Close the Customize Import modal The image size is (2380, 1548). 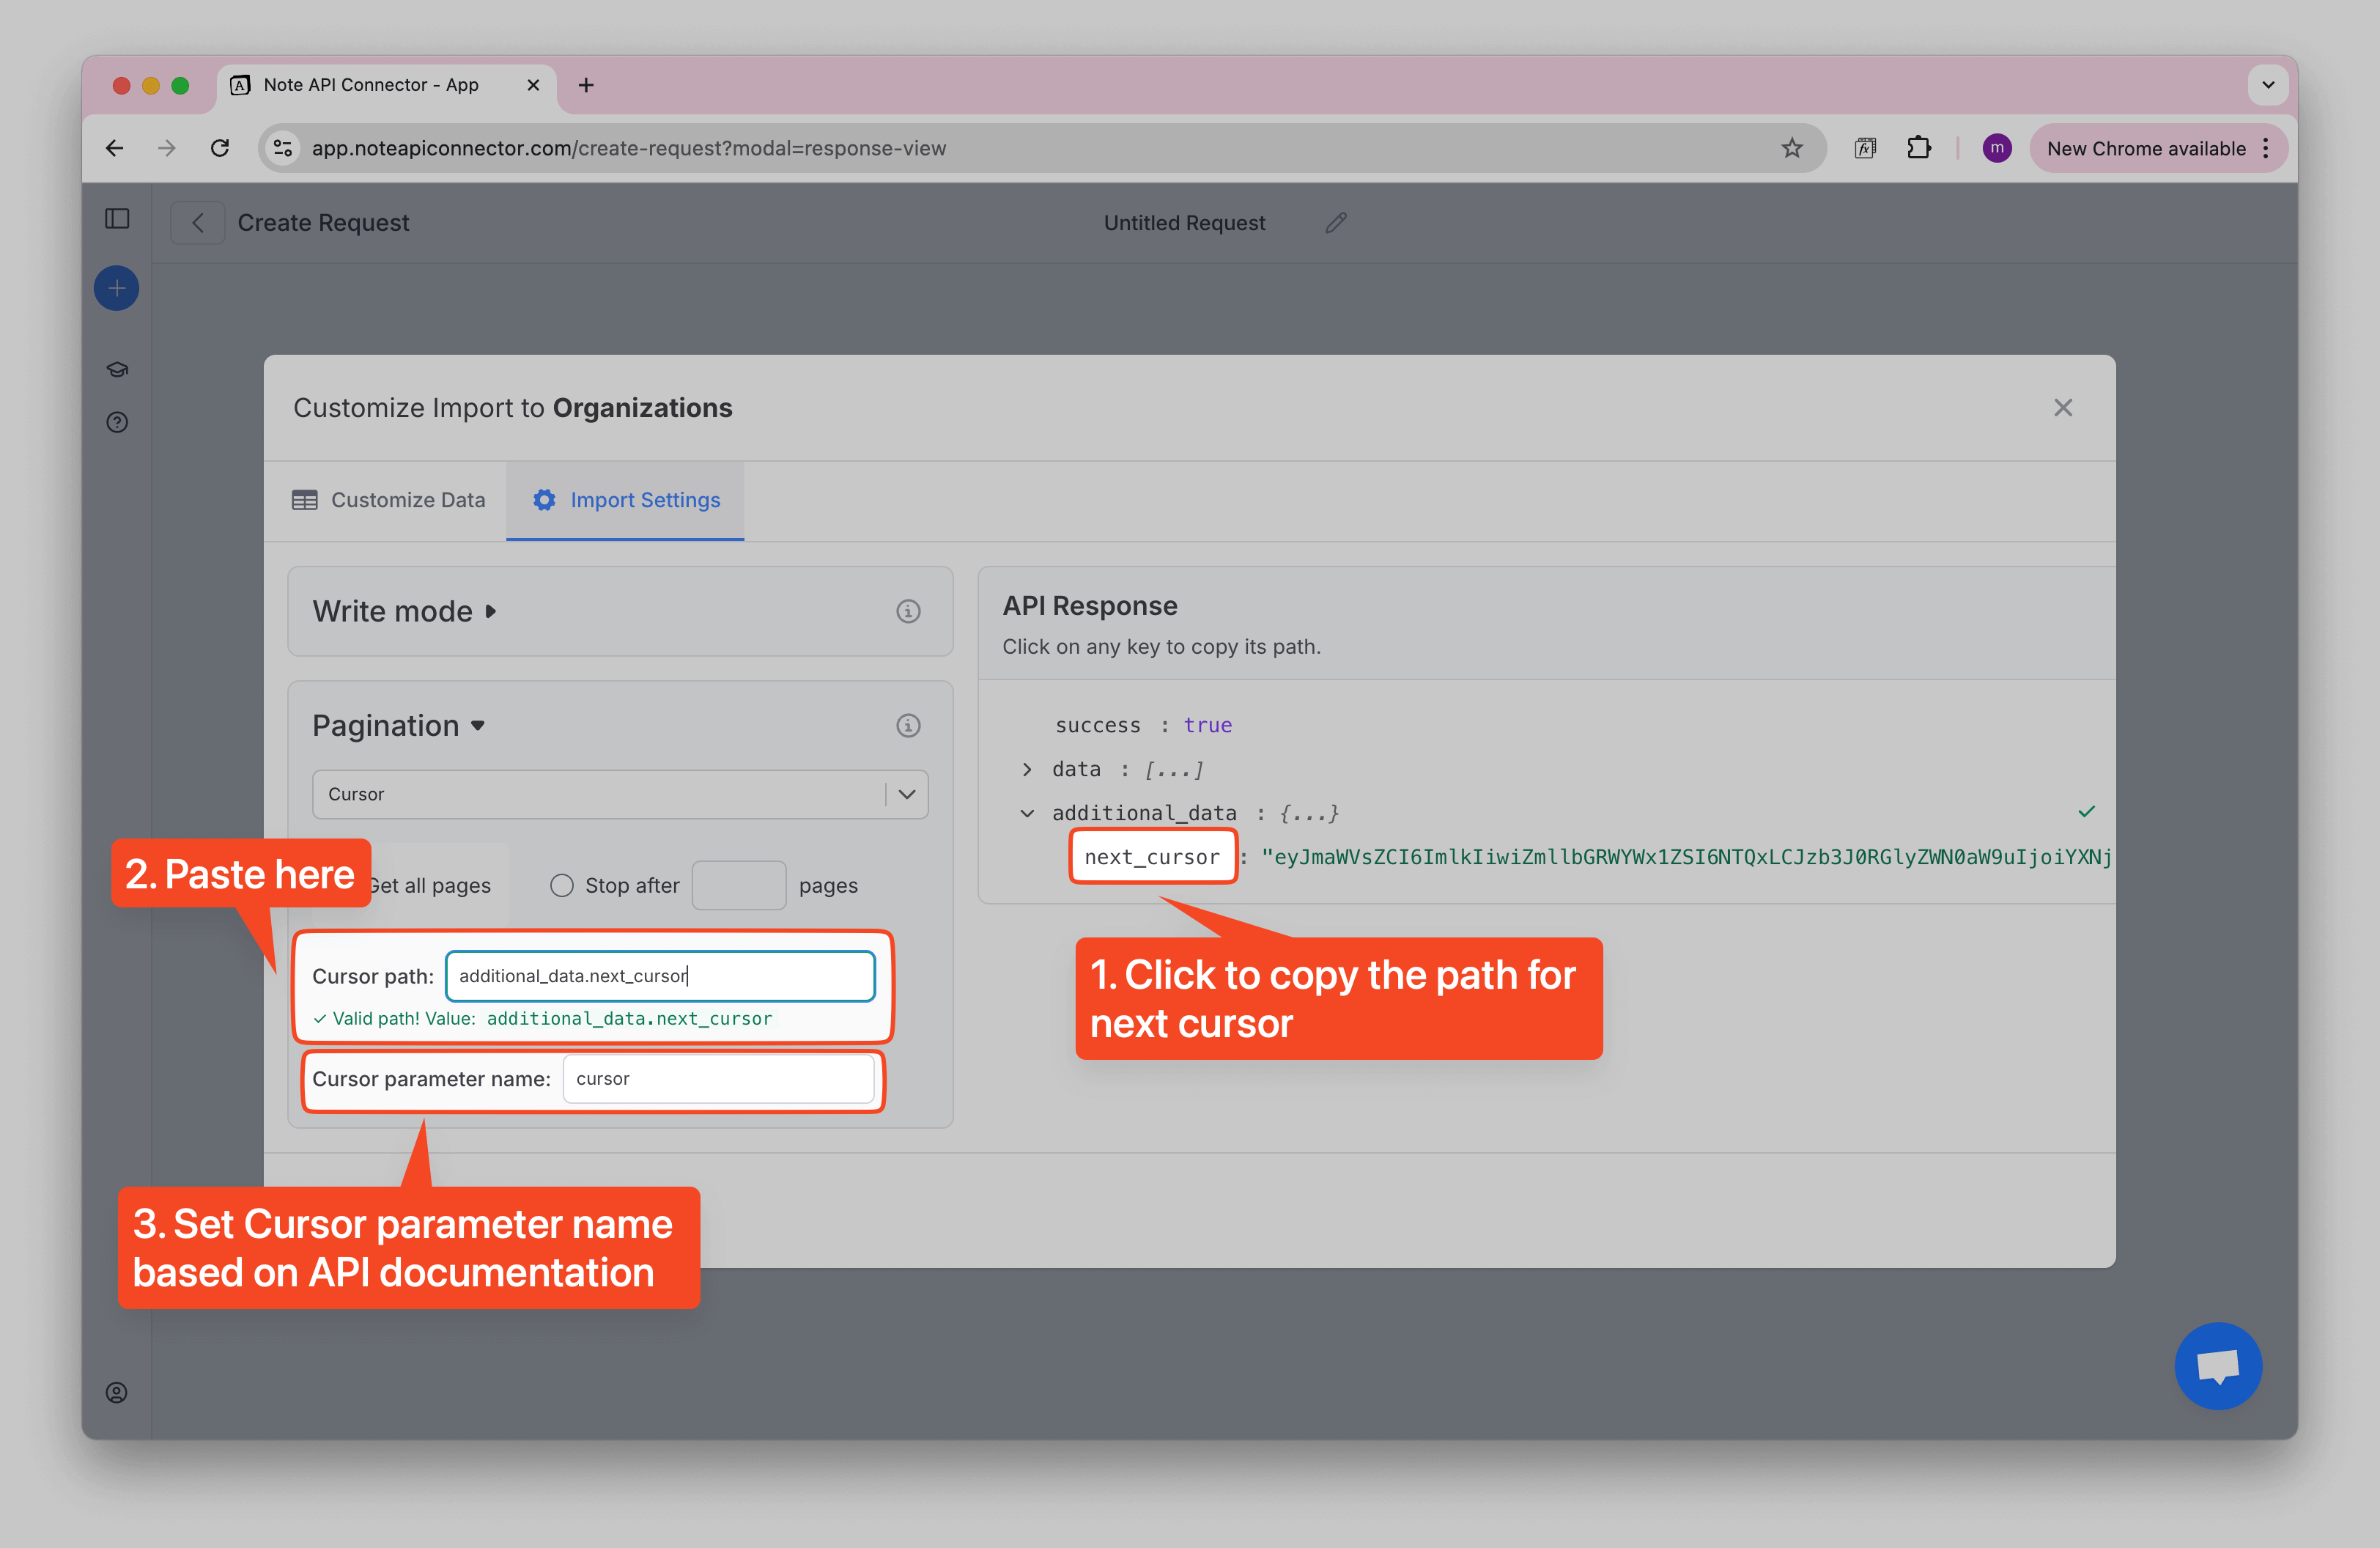pos(2062,408)
